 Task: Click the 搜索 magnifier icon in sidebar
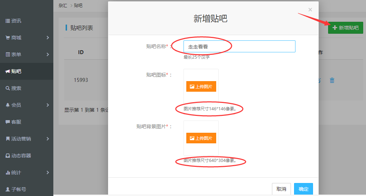click(x=8, y=88)
